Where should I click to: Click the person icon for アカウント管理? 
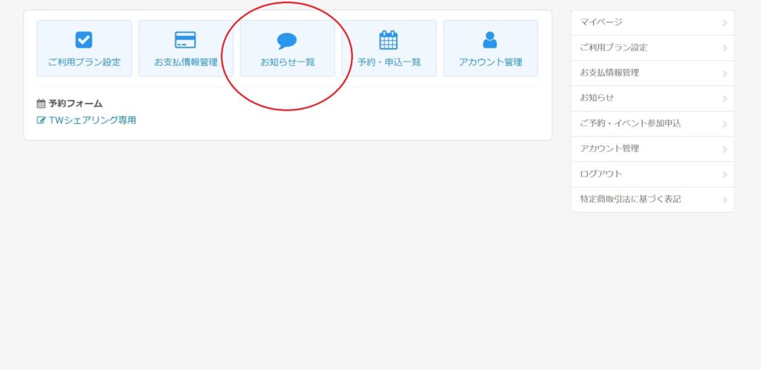tap(490, 40)
